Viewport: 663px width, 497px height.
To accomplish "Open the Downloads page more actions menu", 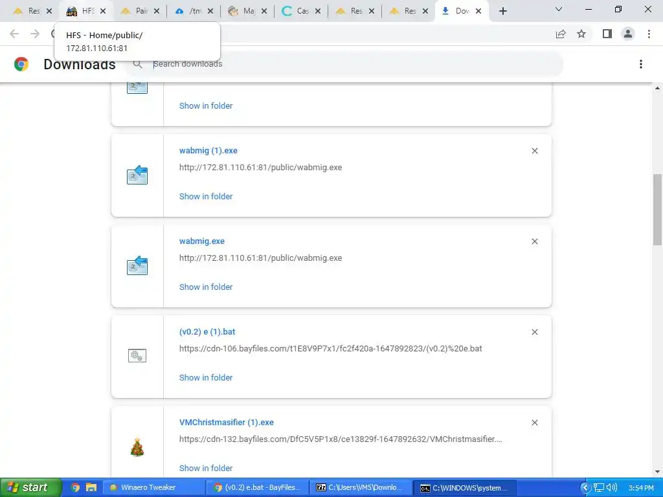I will coord(640,64).
